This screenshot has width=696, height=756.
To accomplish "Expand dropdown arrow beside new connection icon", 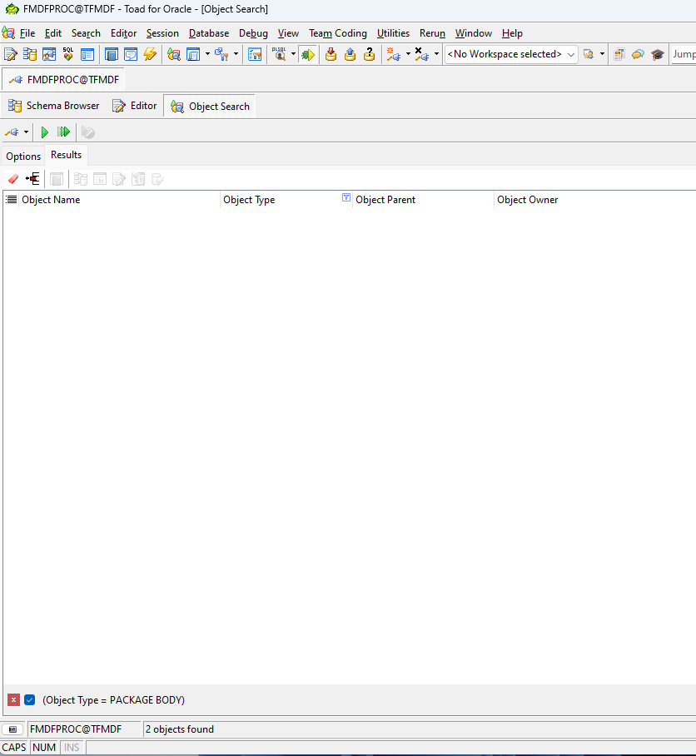I will [x=408, y=54].
